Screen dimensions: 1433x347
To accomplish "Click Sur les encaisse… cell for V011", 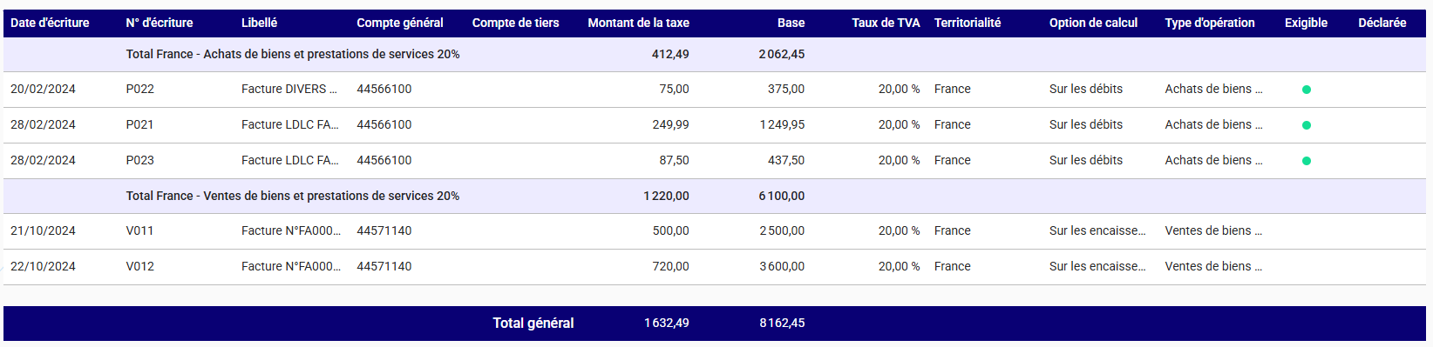I will [1097, 230].
